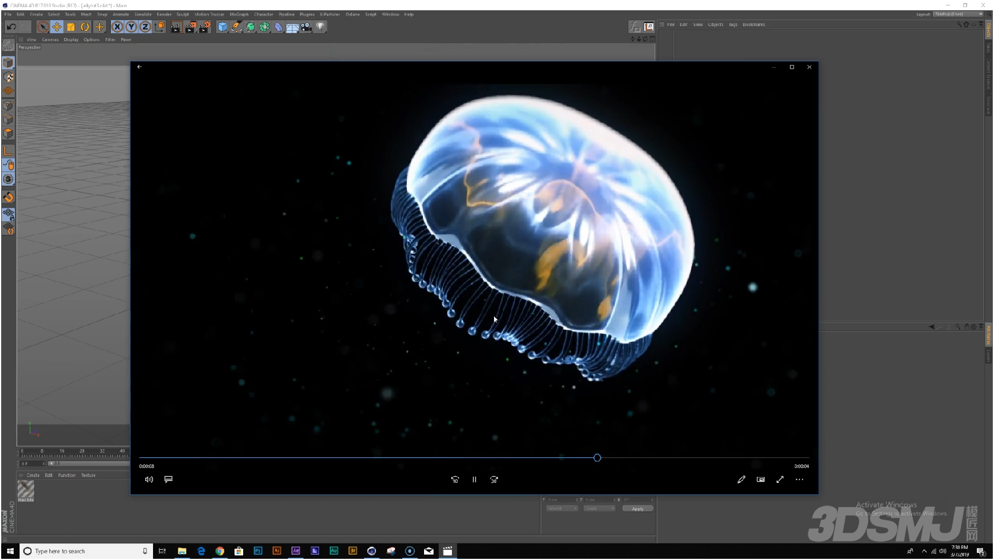The height and width of the screenshot is (560, 994).
Task: Toggle the coordinate system button
Action: point(160,27)
